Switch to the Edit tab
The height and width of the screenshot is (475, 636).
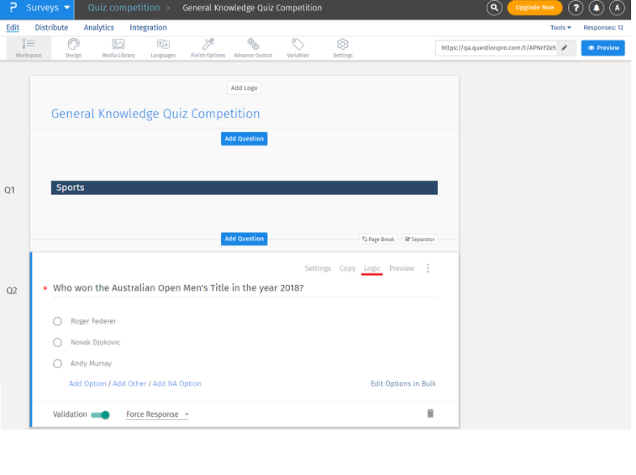pos(13,28)
